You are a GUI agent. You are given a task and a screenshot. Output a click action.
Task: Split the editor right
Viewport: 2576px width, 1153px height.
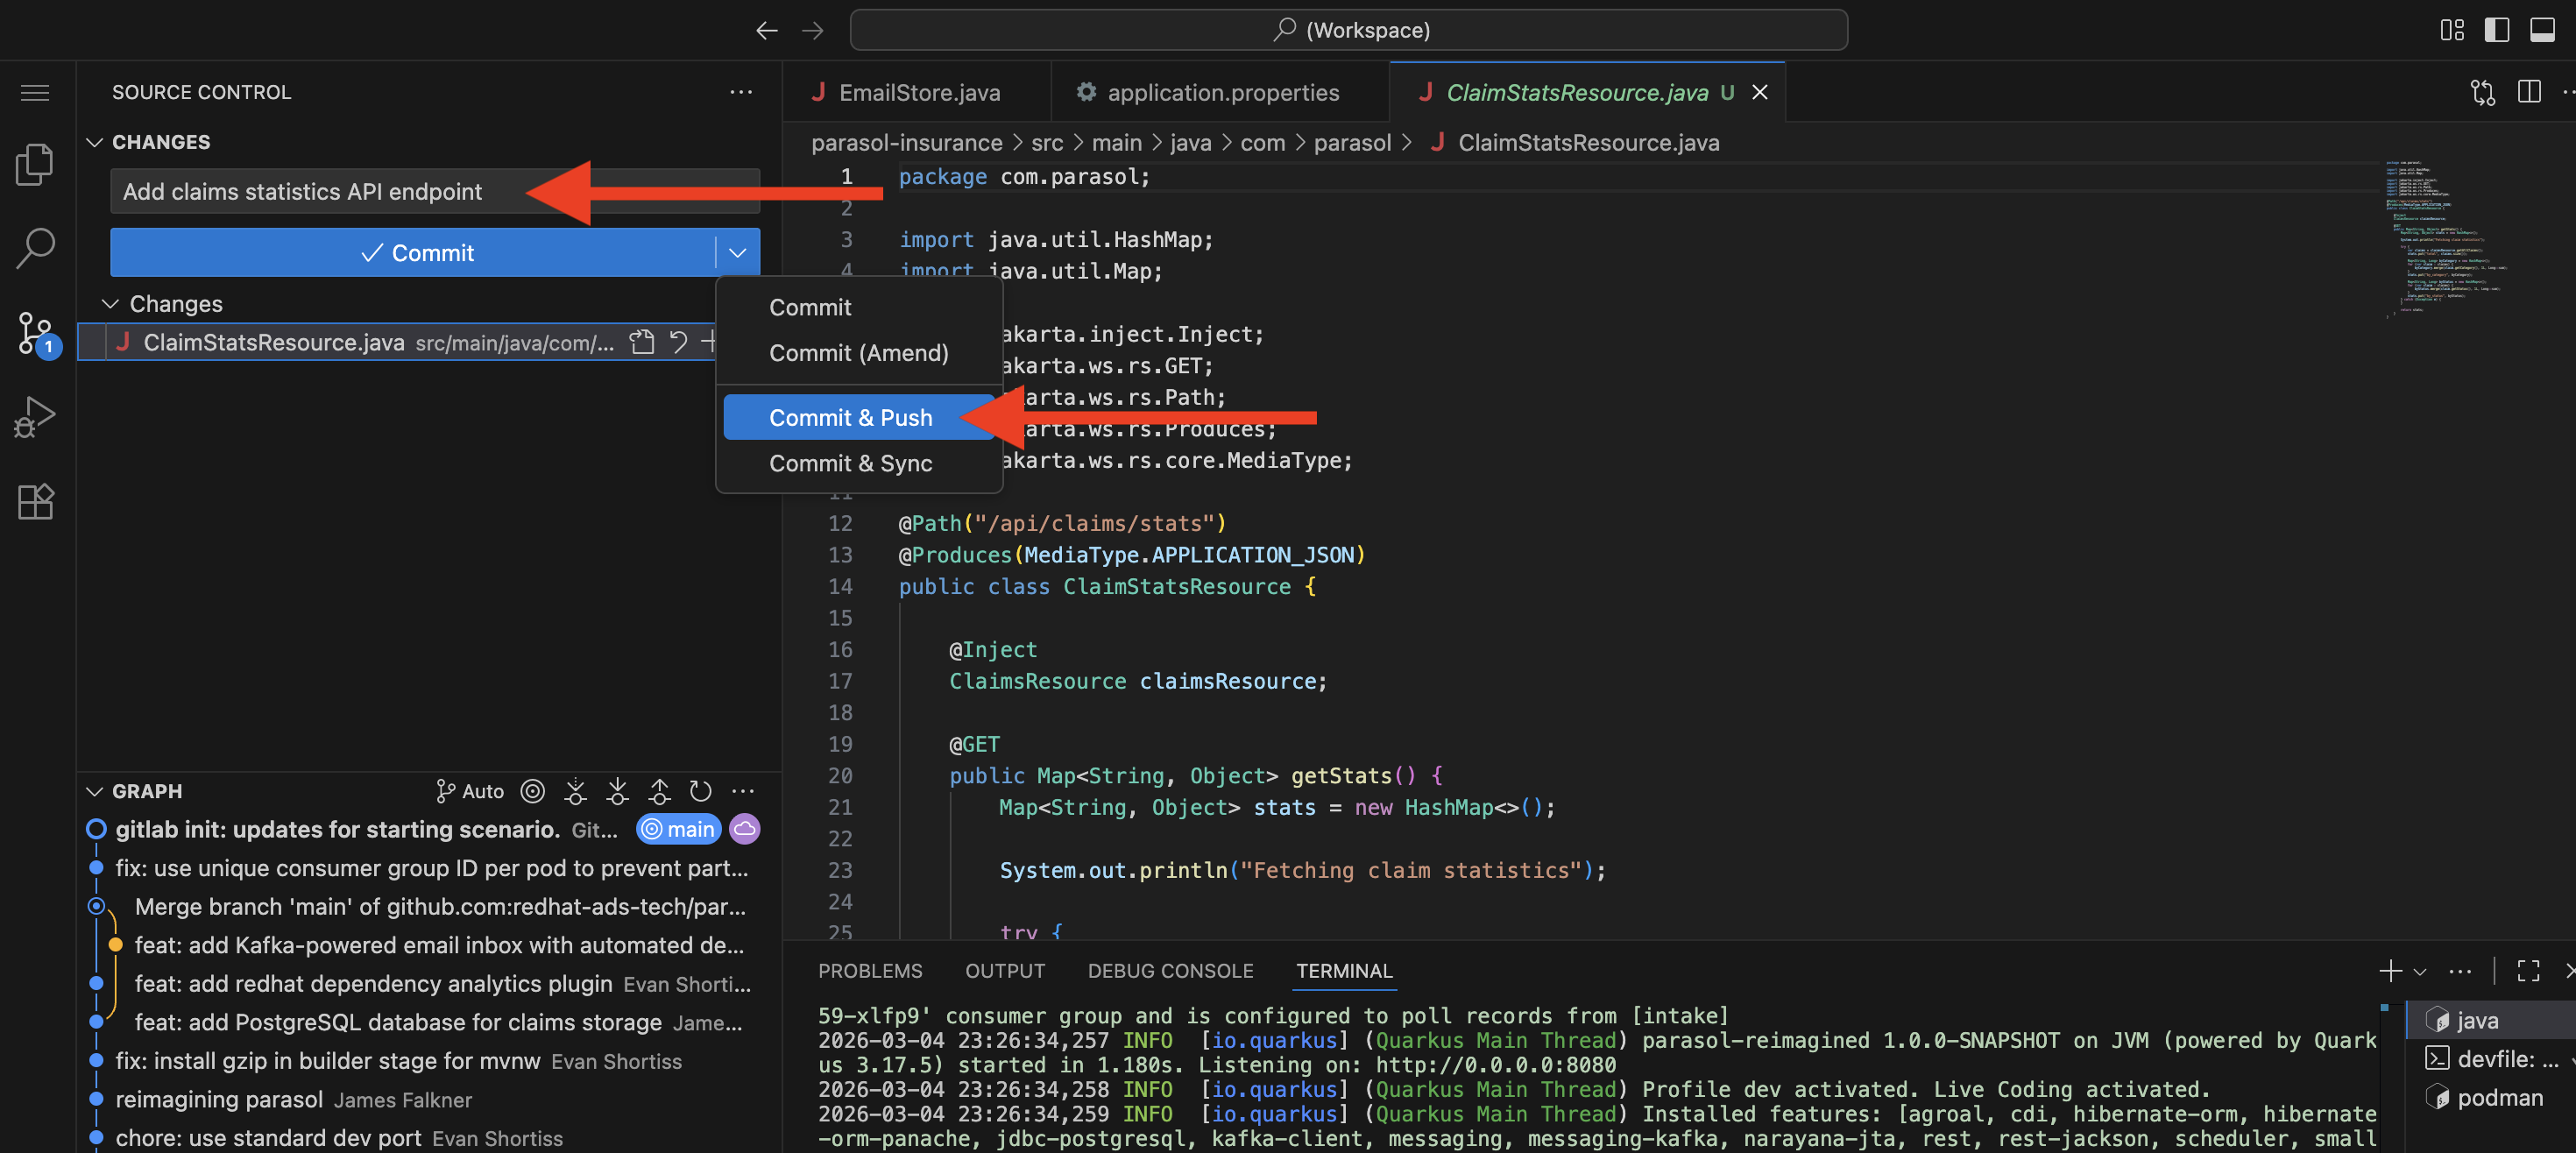pos(2529,92)
